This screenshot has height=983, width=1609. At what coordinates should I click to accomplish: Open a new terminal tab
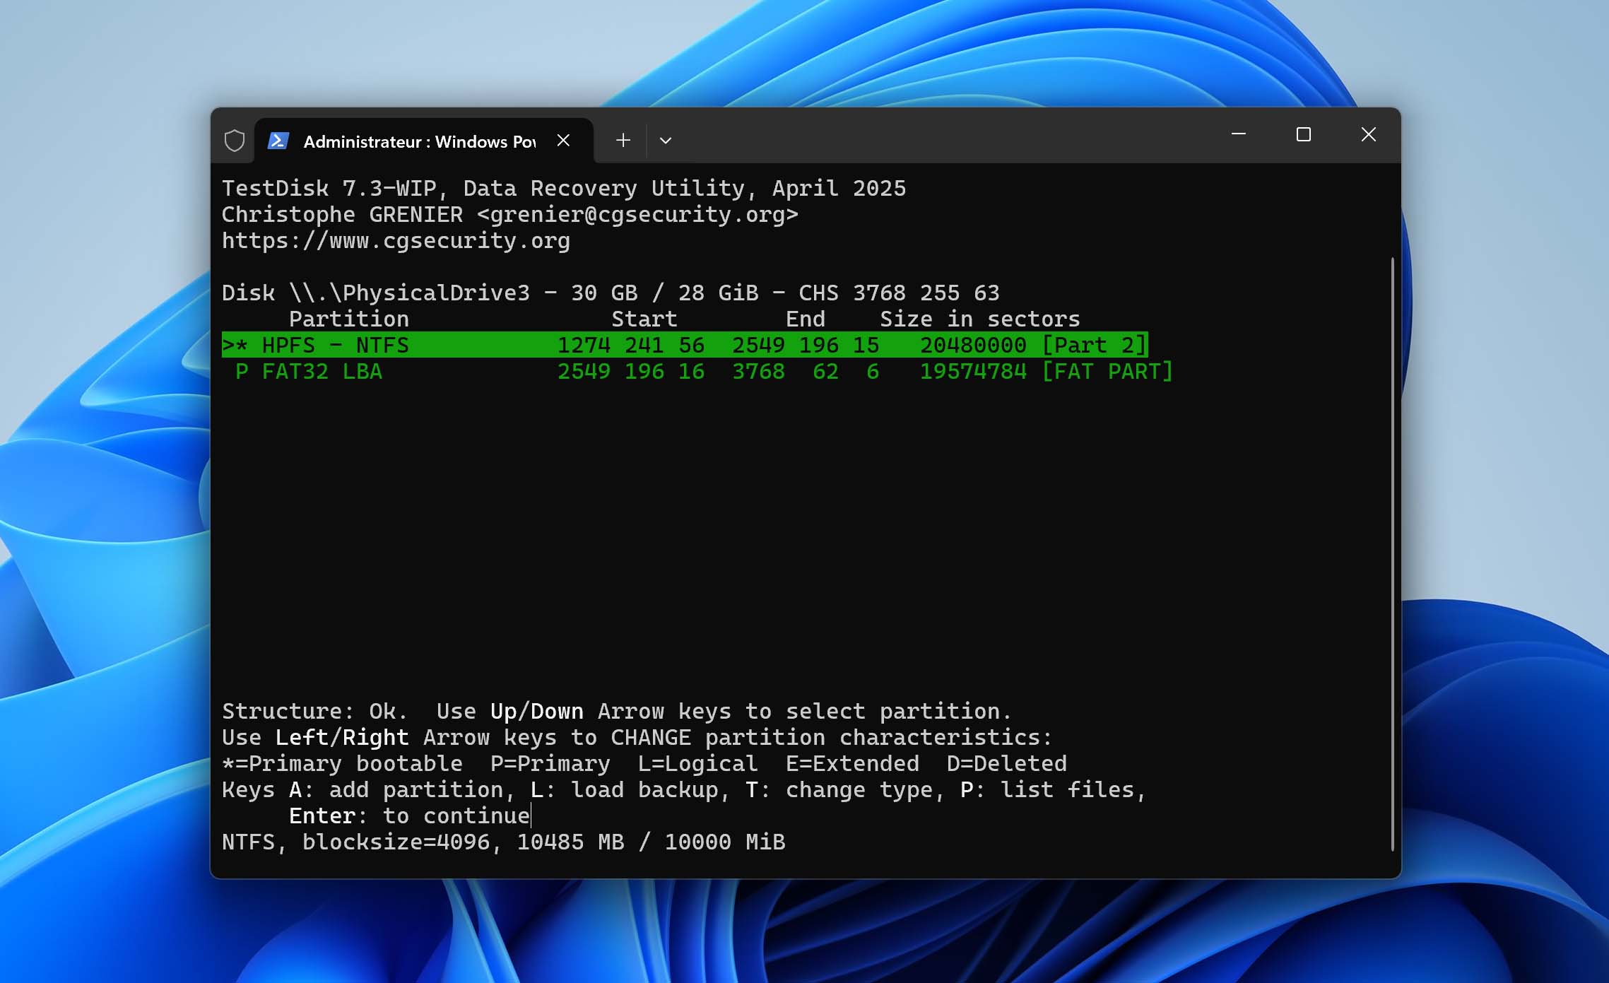click(623, 141)
